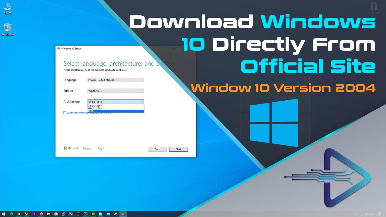Launch Adobe Audition from the taskbar
This screenshot has width=386, height=217.
86,214
